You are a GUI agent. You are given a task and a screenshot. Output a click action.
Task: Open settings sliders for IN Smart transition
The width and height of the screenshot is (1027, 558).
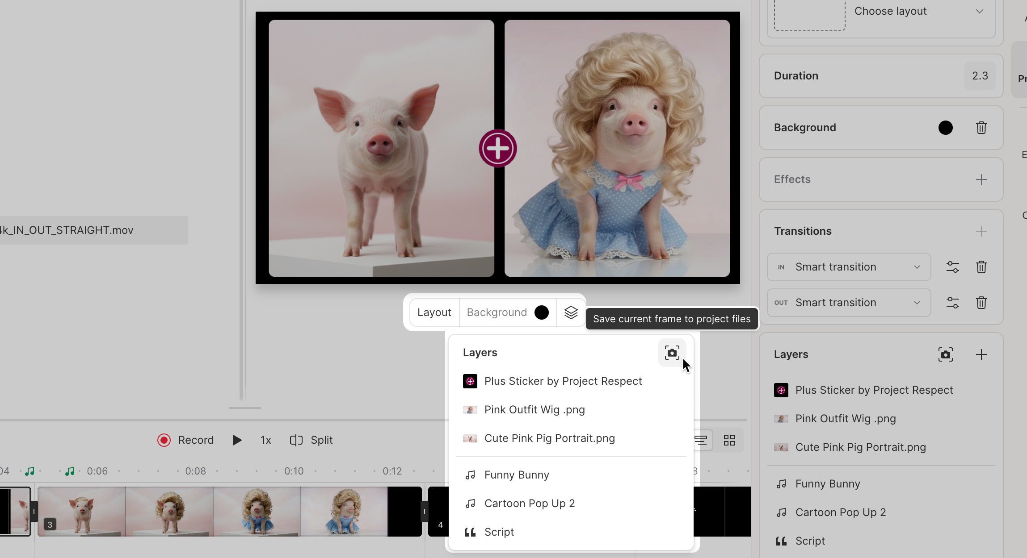click(952, 267)
